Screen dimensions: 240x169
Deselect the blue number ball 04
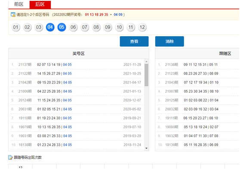(50, 27)
